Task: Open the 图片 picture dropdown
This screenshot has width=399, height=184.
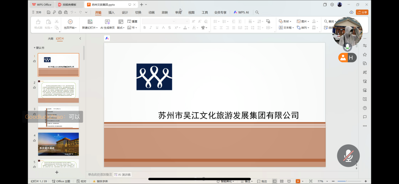Action: (x=303, y=22)
